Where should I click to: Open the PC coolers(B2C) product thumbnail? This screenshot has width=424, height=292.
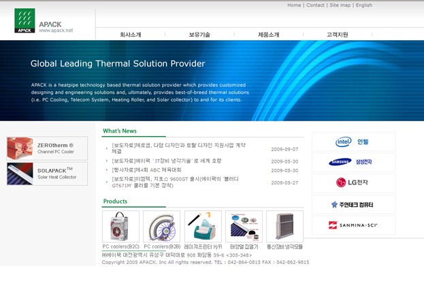(x=120, y=227)
